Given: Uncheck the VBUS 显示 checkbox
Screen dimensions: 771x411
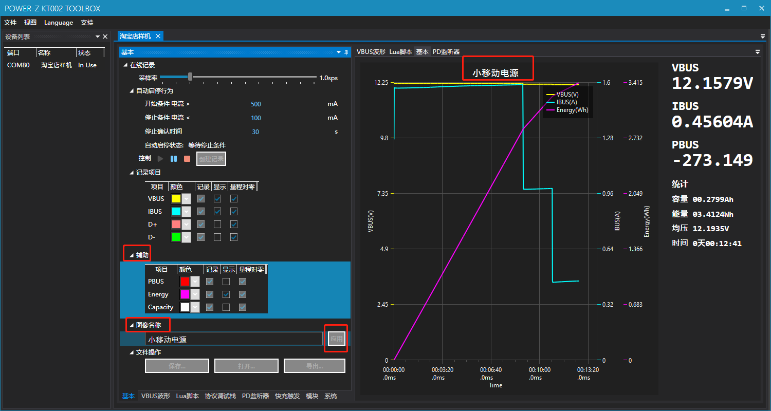Looking at the screenshot, I should tap(218, 199).
